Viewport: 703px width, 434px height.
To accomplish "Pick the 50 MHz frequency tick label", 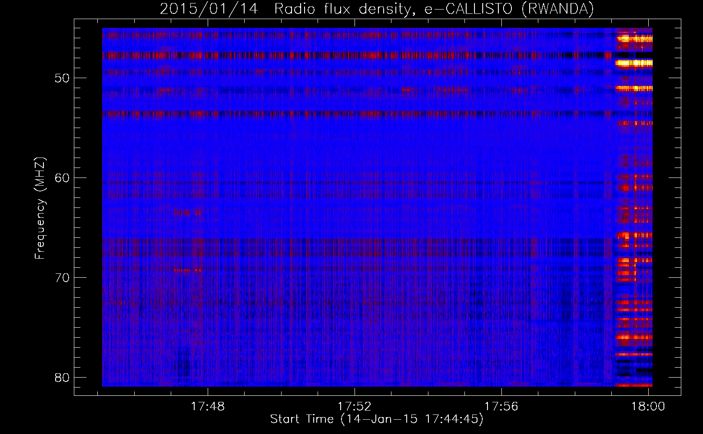I will tap(63, 78).
